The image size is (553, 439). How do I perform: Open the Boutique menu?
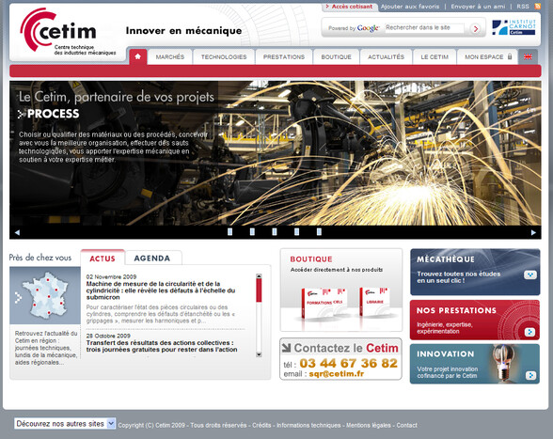pos(336,56)
